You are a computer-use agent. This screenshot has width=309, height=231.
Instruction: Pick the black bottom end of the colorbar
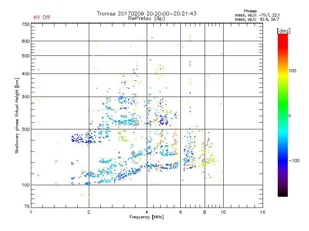(283, 194)
